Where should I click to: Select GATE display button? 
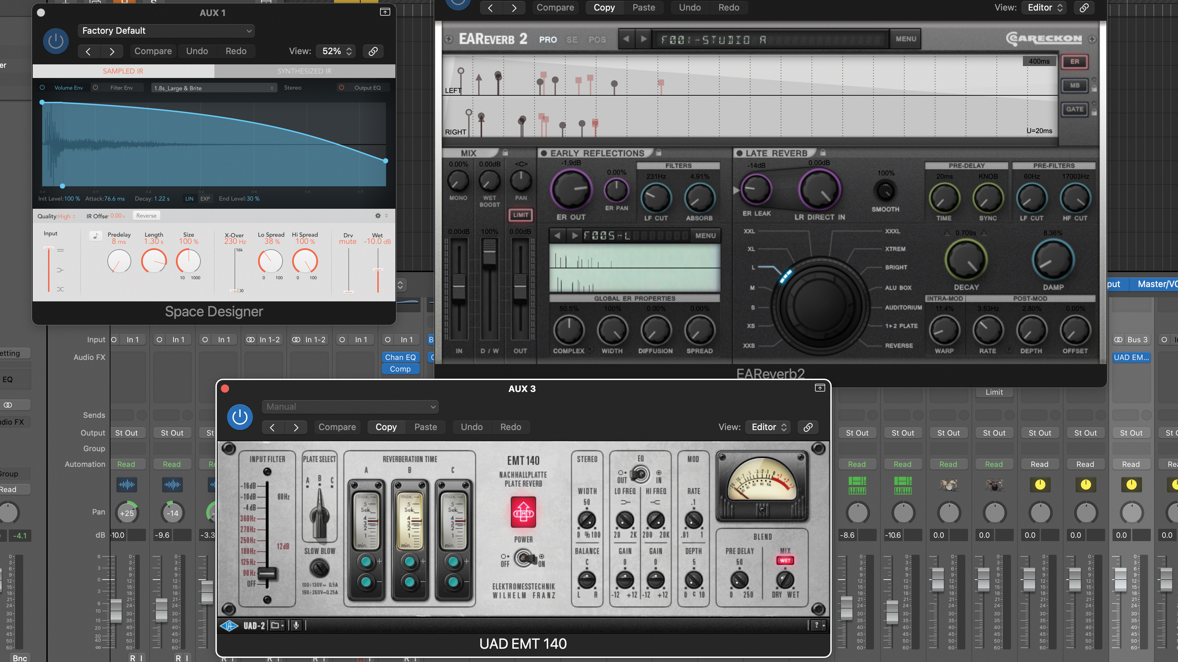[1074, 109]
